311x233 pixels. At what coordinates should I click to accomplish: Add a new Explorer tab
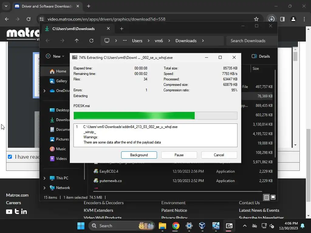[121, 29]
